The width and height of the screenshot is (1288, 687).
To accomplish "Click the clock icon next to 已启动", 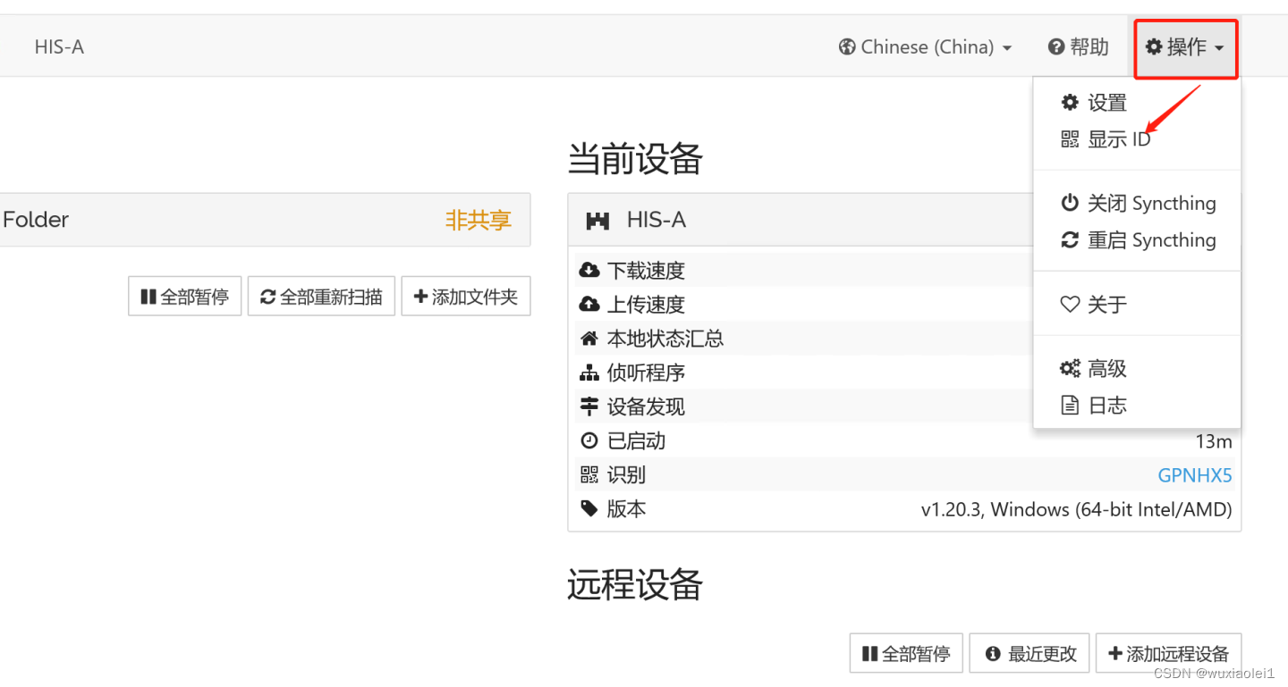I will (x=589, y=440).
